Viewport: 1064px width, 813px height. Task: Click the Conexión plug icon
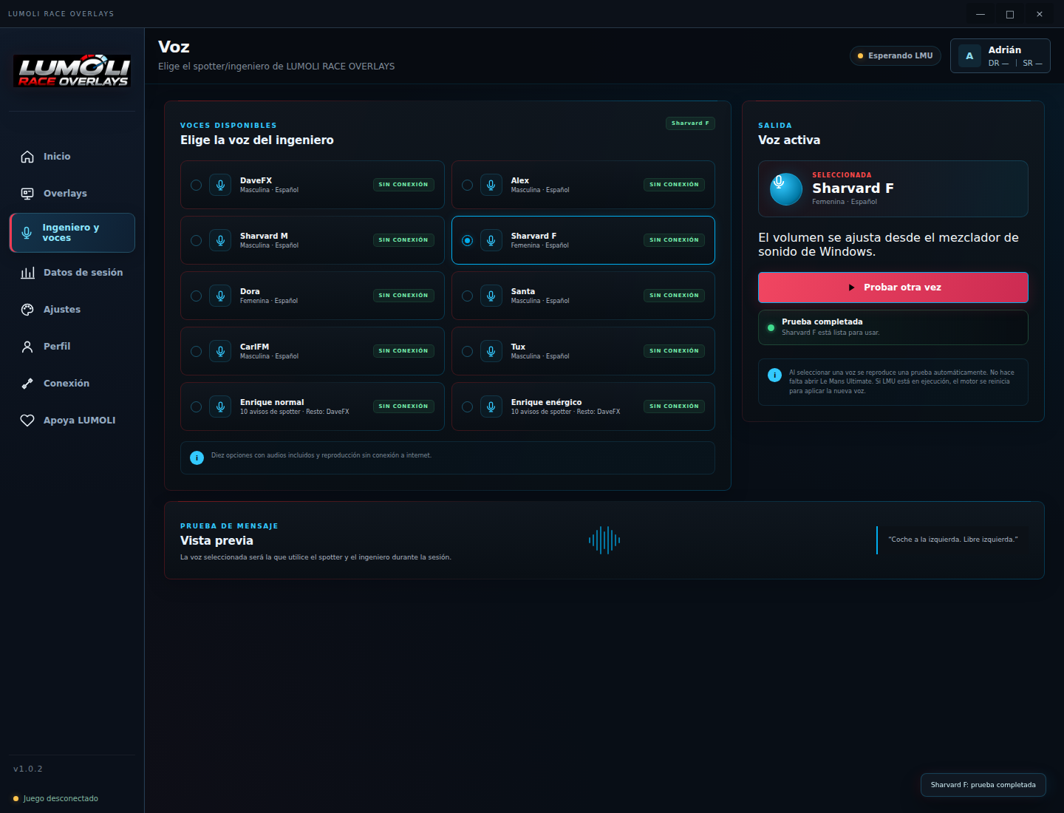point(27,384)
